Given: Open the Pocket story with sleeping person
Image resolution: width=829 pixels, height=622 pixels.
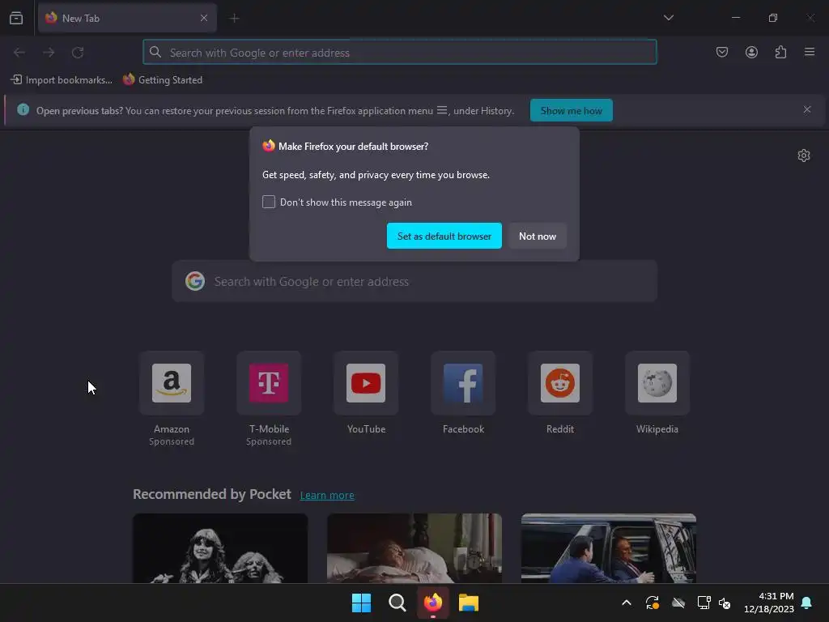Looking at the screenshot, I should pos(414,548).
